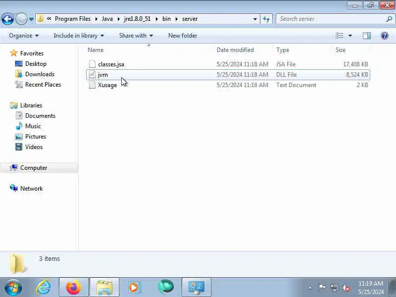The width and height of the screenshot is (396, 297).
Task: Refresh the server folder view
Action: [266, 19]
